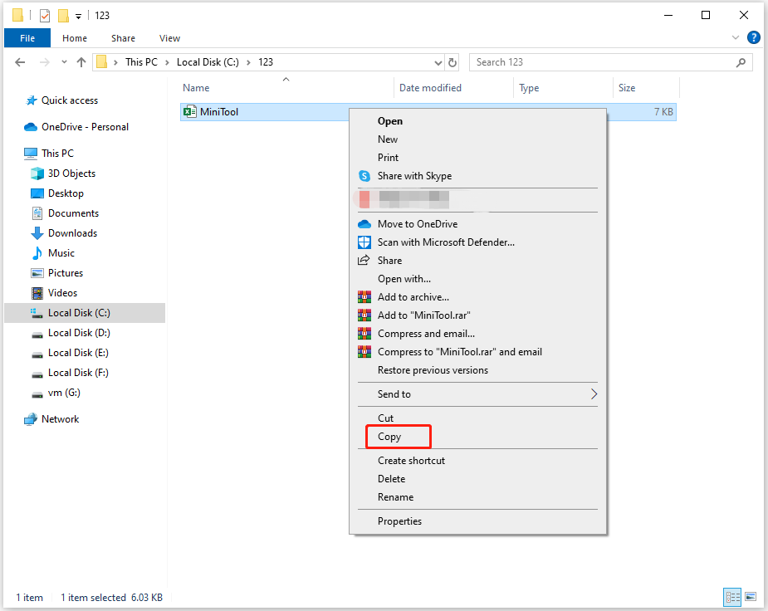Open Pictures folder in navigation pane
This screenshot has width=768, height=611.
pos(65,273)
